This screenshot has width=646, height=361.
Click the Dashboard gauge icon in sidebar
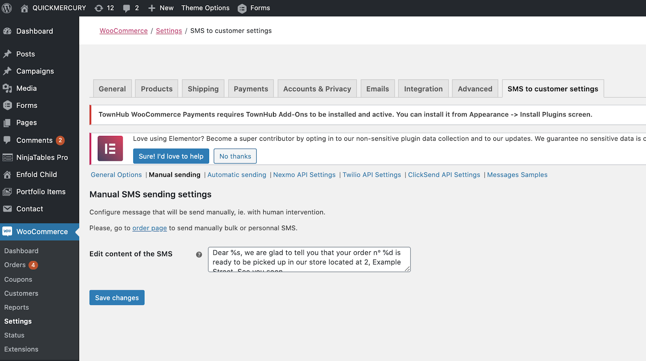tap(7, 31)
